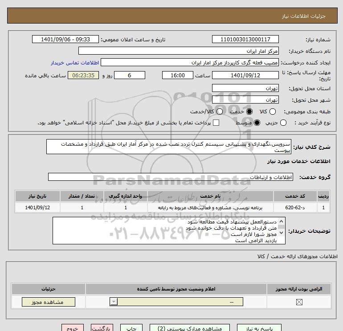
Task: Select the کالا/خدمت radio button
Action: point(220,112)
